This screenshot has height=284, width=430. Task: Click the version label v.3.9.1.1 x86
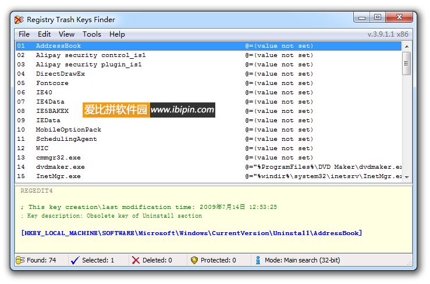(x=388, y=34)
